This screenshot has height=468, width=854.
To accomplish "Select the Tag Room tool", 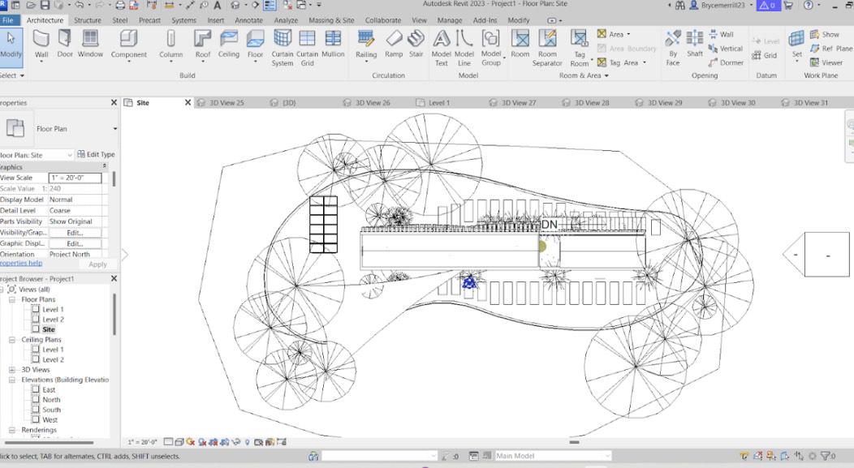I will (579, 48).
